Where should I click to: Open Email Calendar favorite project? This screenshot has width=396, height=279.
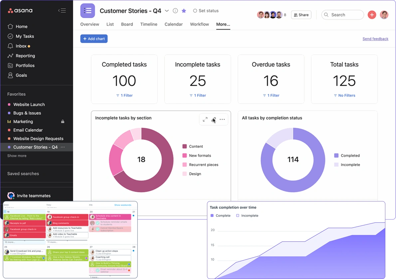coord(28,130)
